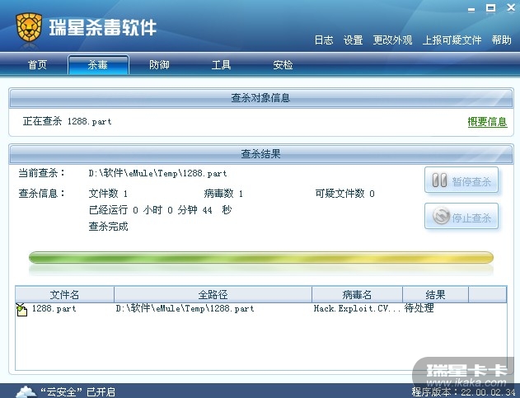Click the 正在查杀 1288.part text
Image resolution: width=520 pixels, height=398 pixels.
(x=67, y=121)
